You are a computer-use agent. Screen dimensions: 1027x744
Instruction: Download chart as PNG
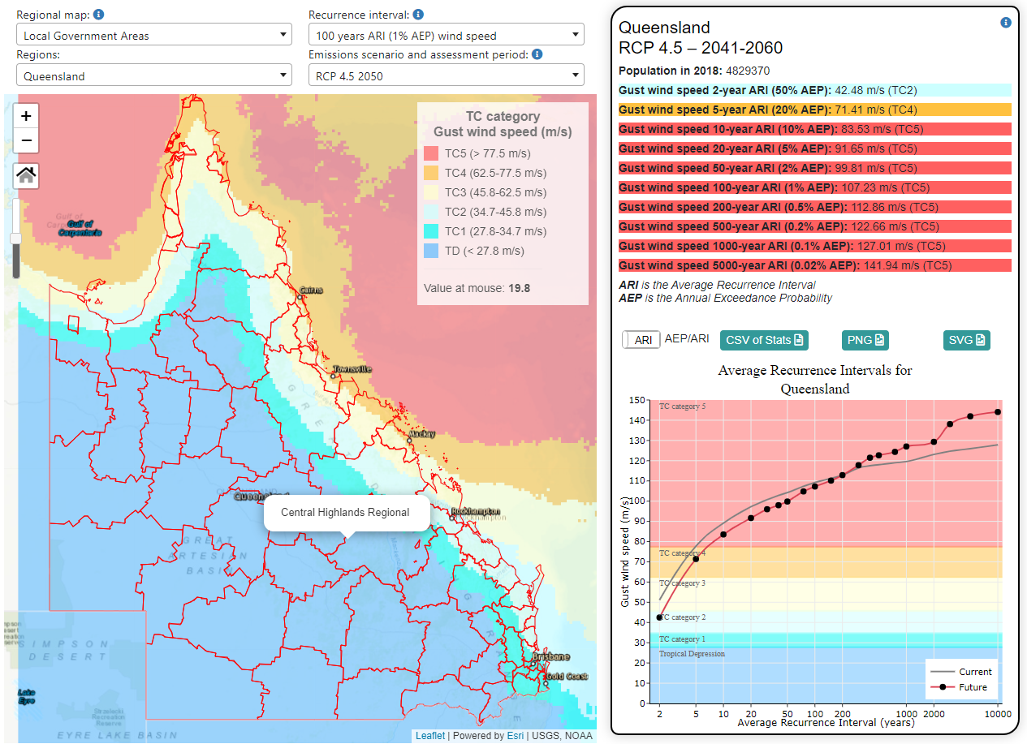coord(865,340)
